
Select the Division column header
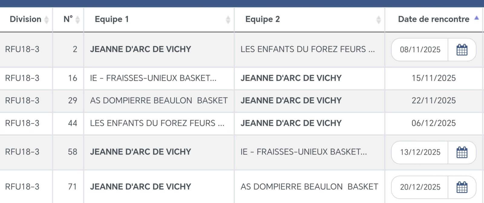click(25, 19)
